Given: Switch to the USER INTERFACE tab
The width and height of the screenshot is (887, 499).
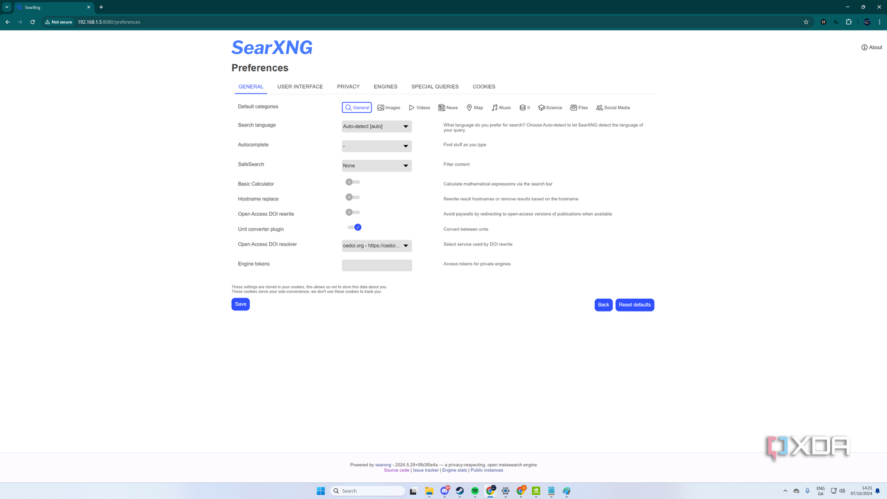Looking at the screenshot, I should pos(300,86).
